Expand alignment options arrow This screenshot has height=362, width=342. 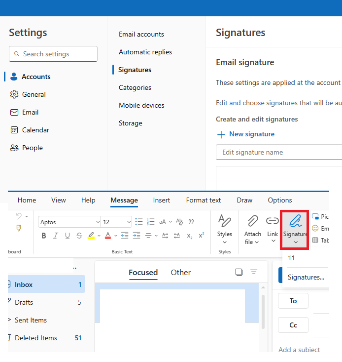(156, 236)
